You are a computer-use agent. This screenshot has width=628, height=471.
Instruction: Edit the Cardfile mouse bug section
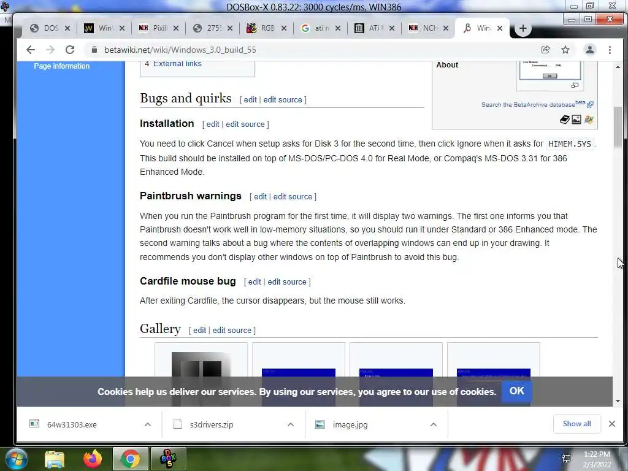click(x=255, y=282)
